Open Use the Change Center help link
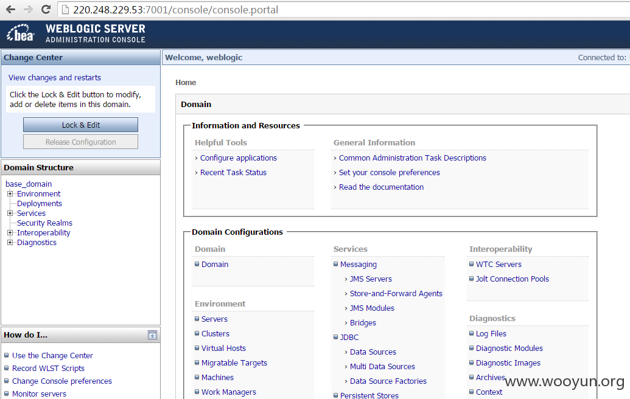The image size is (630, 399). pos(52,356)
